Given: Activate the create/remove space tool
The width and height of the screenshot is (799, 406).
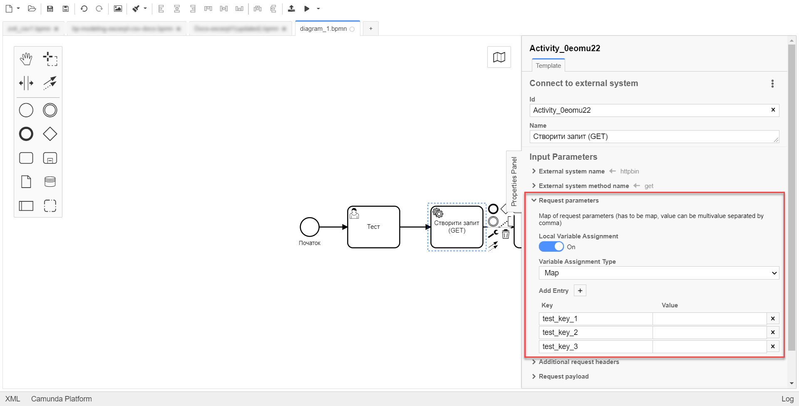Looking at the screenshot, I should coord(26,83).
